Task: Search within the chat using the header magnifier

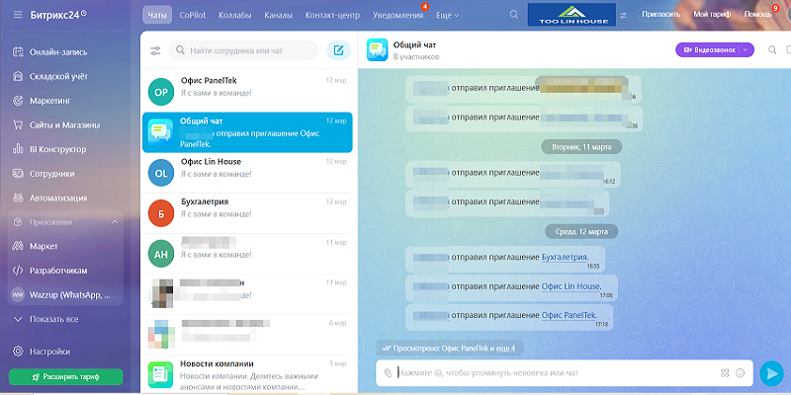Action: click(x=772, y=50)
